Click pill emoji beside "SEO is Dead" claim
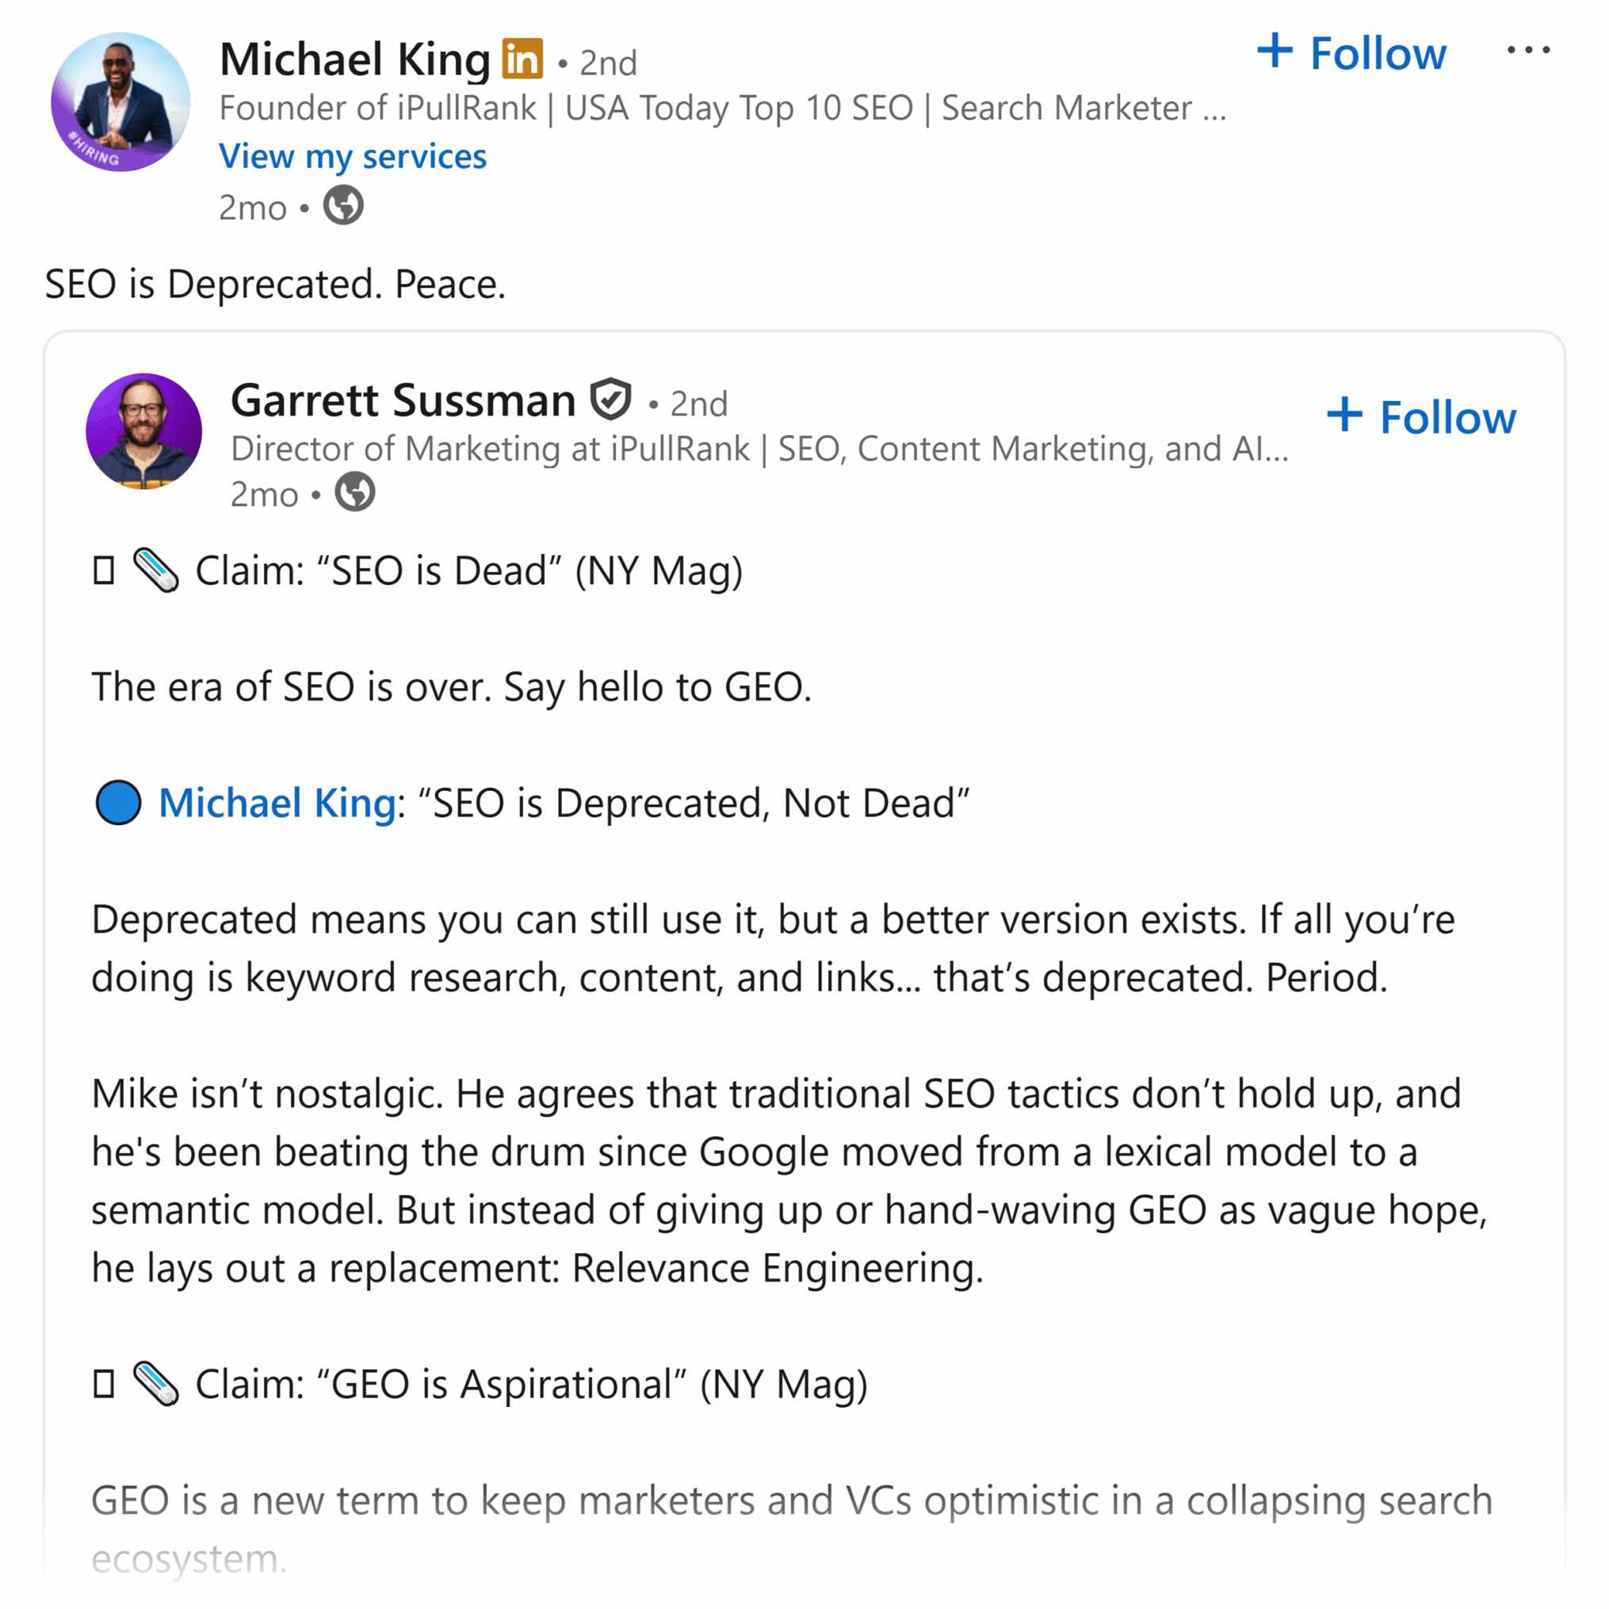 pos(155,571)
